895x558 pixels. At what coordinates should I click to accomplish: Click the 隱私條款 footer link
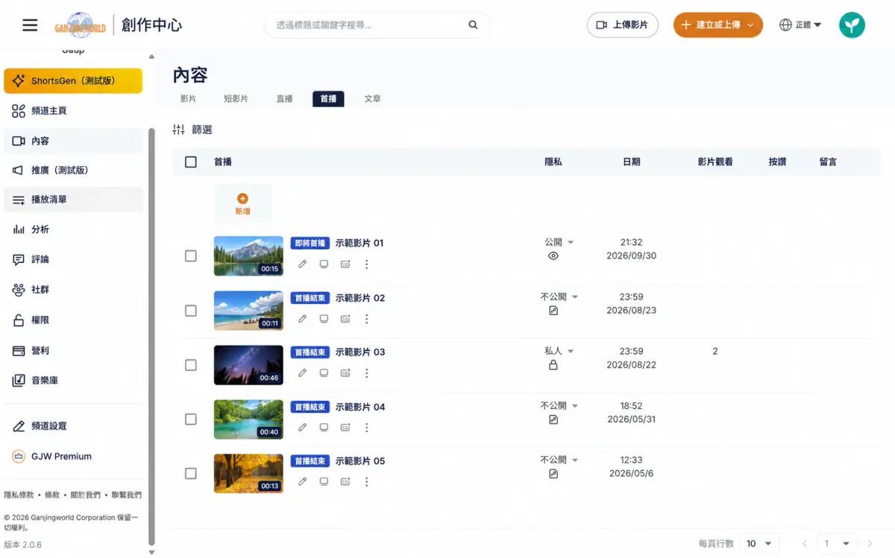[x=19, y=495]
